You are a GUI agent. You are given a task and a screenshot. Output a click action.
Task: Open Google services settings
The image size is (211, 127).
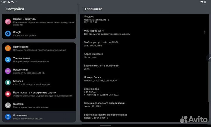[39, 34]
